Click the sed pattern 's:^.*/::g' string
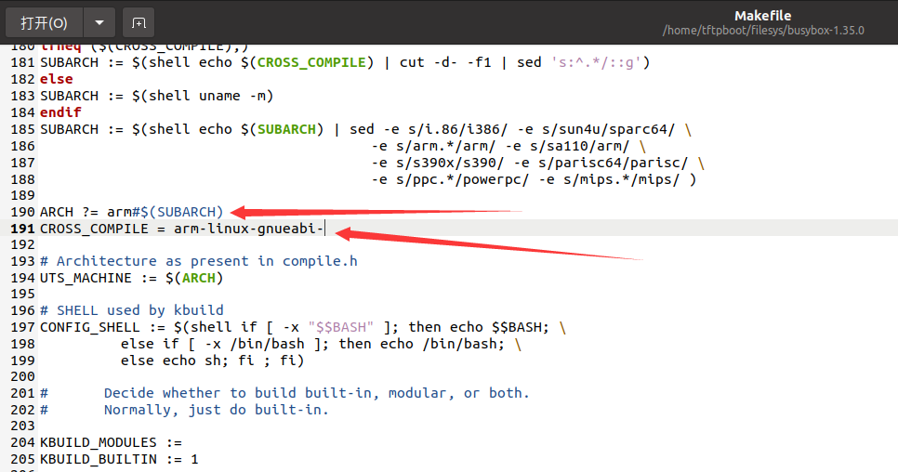Screen dimensions: 898x472 pyautogui.click(x=596, y=62)
